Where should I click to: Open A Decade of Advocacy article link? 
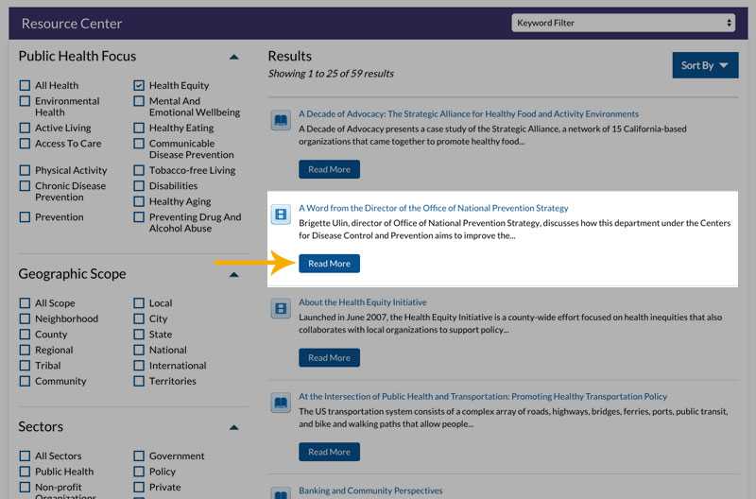(x=469, y=113)
